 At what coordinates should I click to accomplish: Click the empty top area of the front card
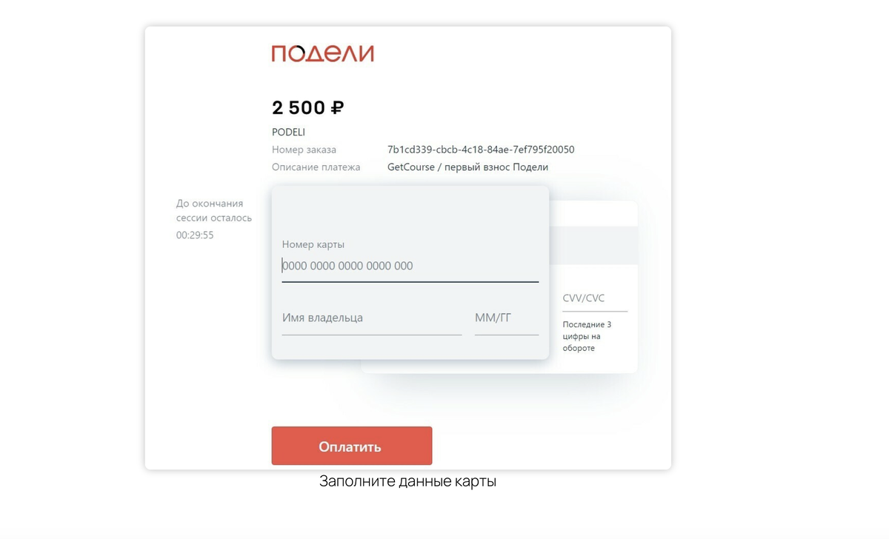410,210
